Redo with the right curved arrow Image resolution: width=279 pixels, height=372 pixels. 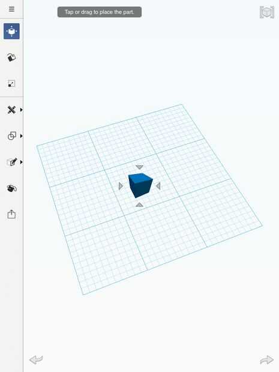(267, 360)
